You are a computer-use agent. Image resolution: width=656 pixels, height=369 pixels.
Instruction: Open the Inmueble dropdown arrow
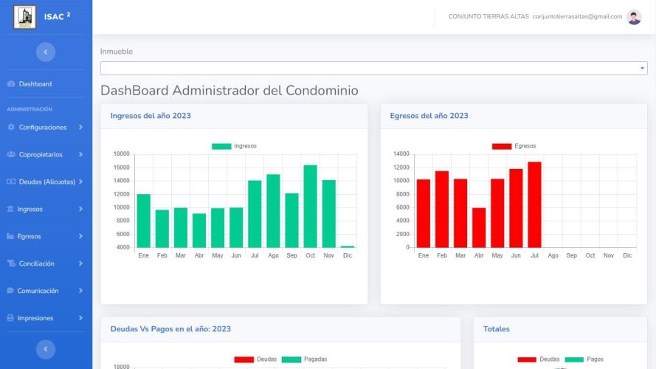pos(642,68)
